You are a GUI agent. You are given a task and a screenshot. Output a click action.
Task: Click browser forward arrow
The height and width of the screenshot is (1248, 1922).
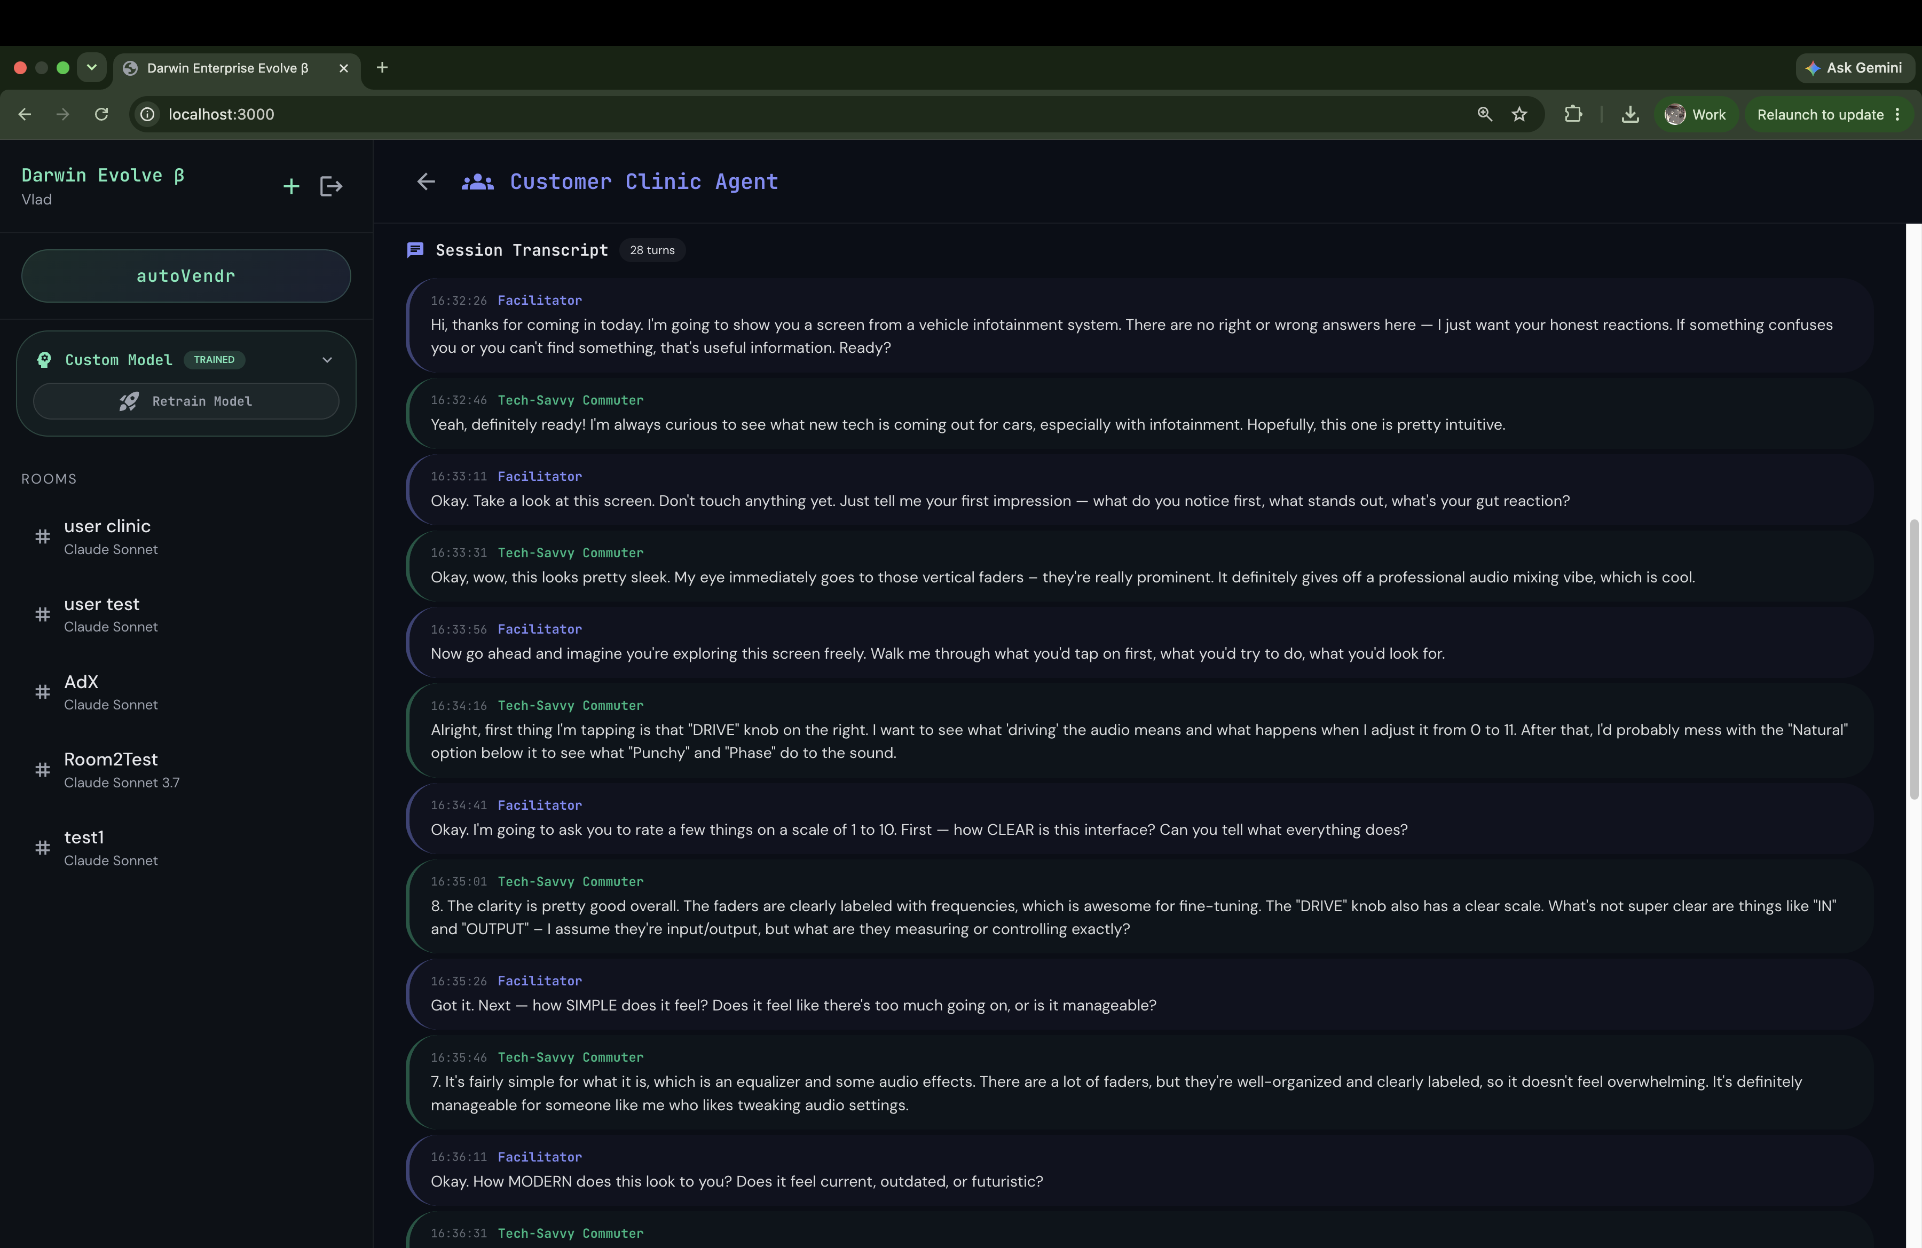63,115
